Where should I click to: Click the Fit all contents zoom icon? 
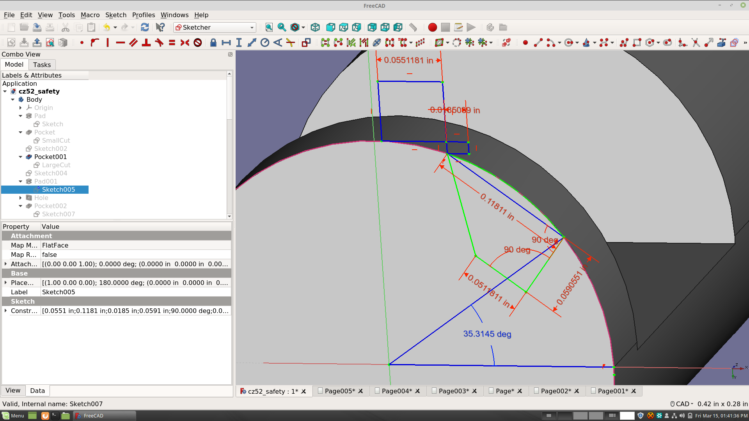[269, 27]
